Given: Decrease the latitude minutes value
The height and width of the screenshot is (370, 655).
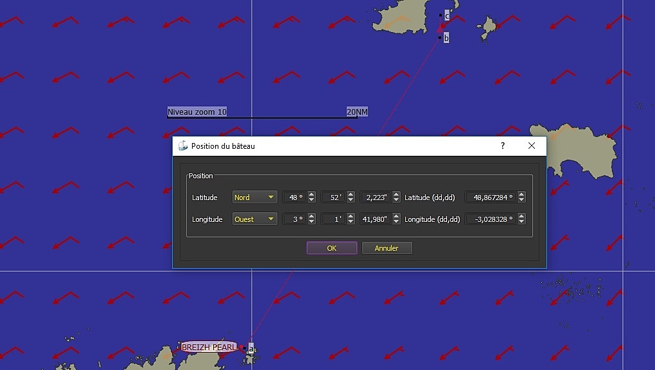Looking at the screenshot, I should [351, 200].
